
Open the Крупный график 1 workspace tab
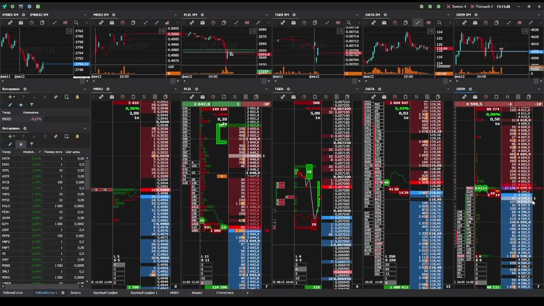144,293
